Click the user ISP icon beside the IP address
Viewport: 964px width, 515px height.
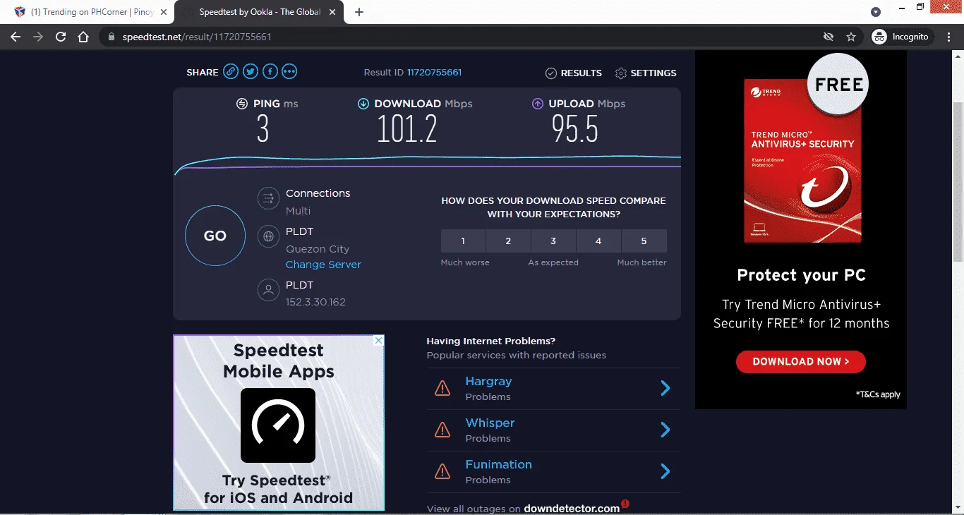click(x=268, y=290)
